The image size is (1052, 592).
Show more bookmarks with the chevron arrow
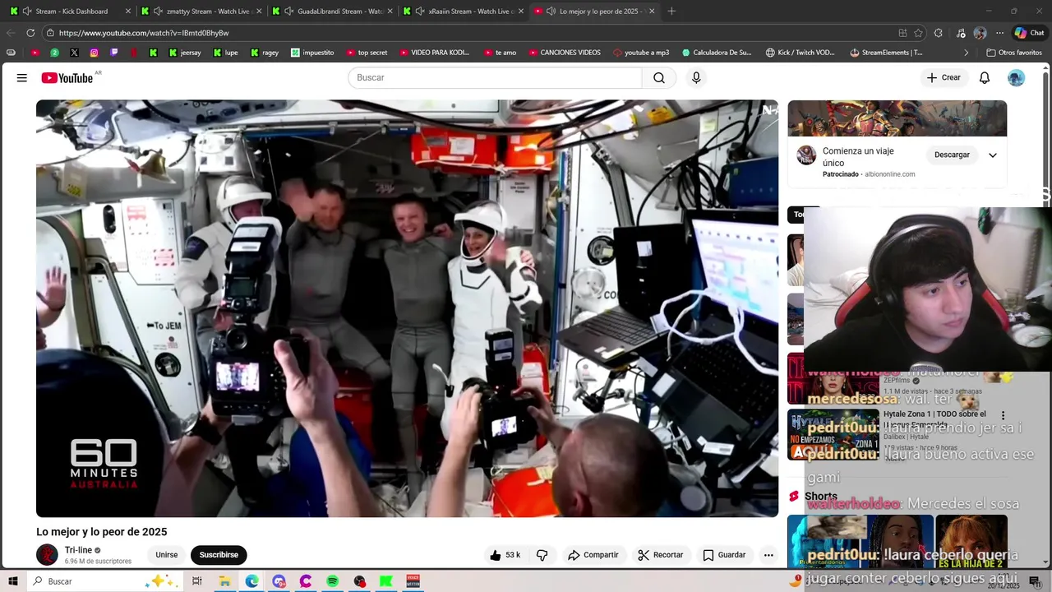[967, 53]
